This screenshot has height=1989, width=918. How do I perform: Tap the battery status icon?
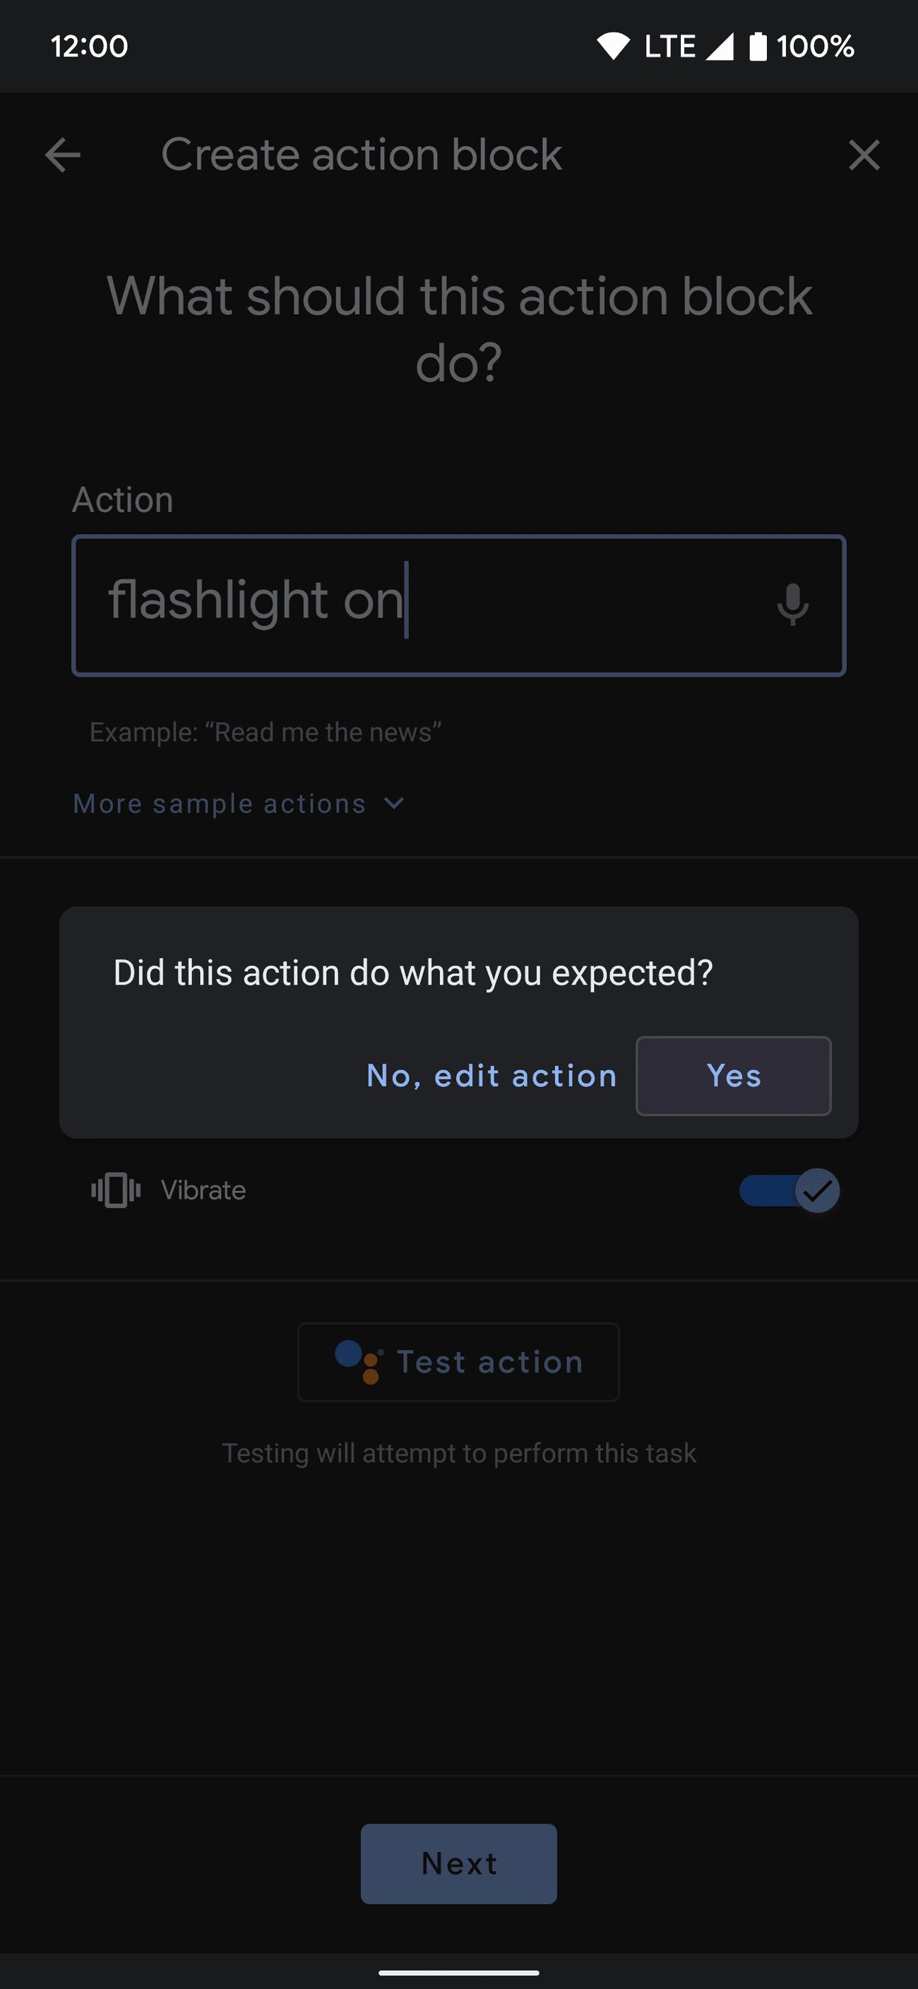(758, 47)
